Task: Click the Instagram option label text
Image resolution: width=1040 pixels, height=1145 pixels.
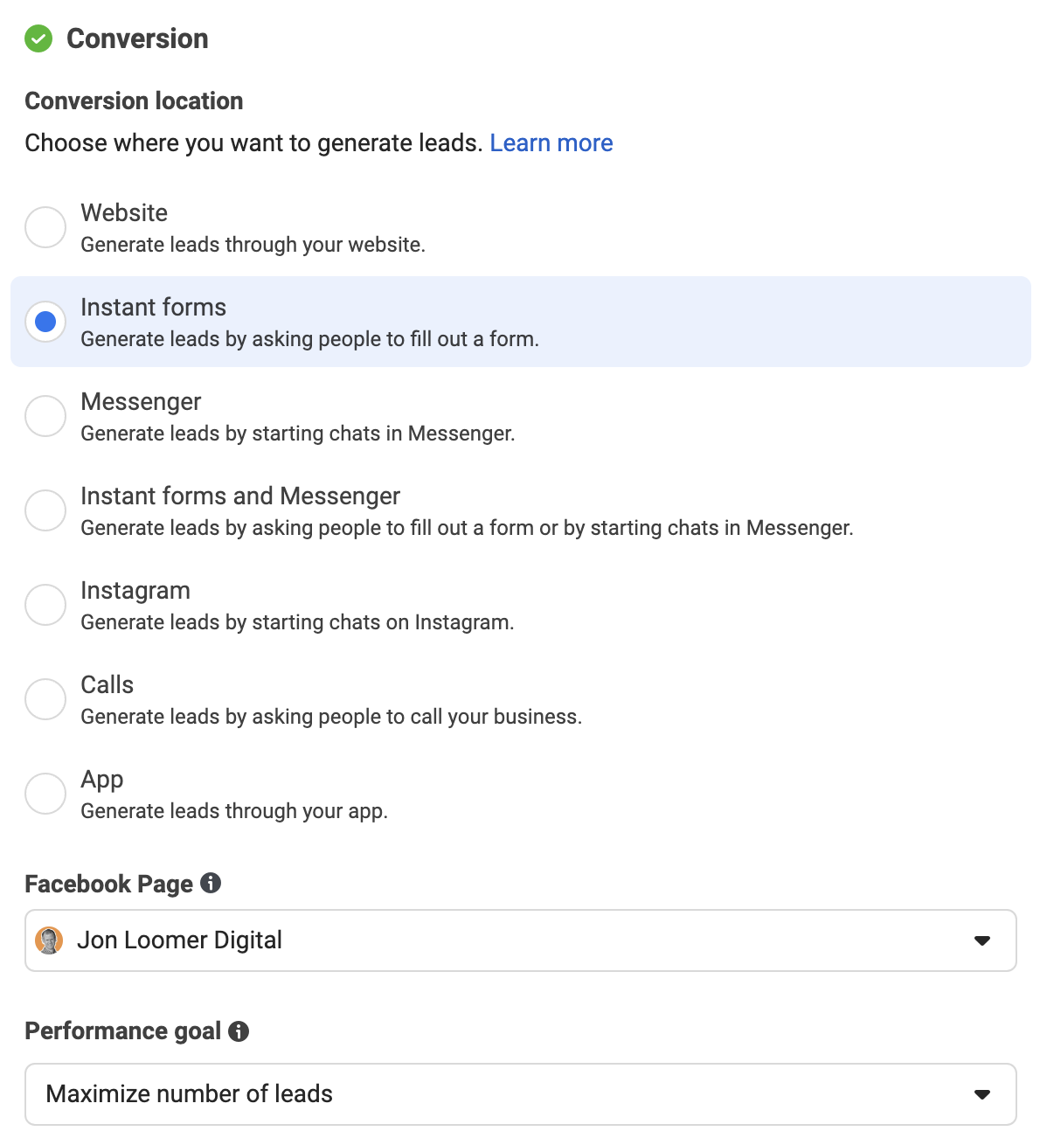Action: (135, 591)
